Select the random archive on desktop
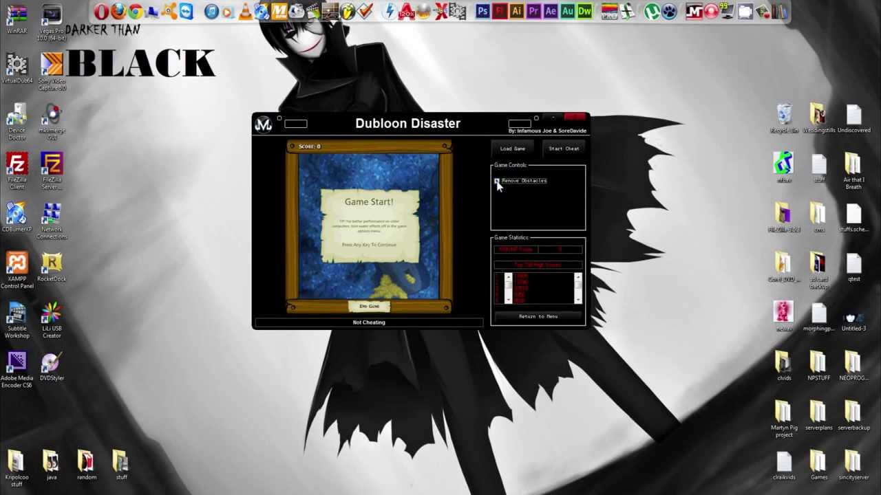 click(x=87, y=464)
